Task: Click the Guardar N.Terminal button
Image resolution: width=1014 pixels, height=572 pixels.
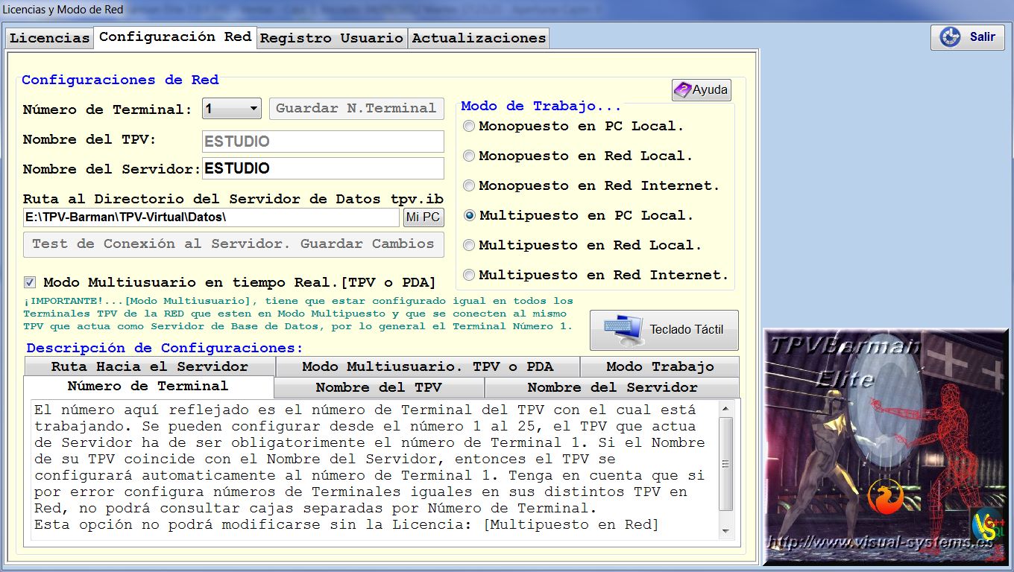Action: (356, 109)
